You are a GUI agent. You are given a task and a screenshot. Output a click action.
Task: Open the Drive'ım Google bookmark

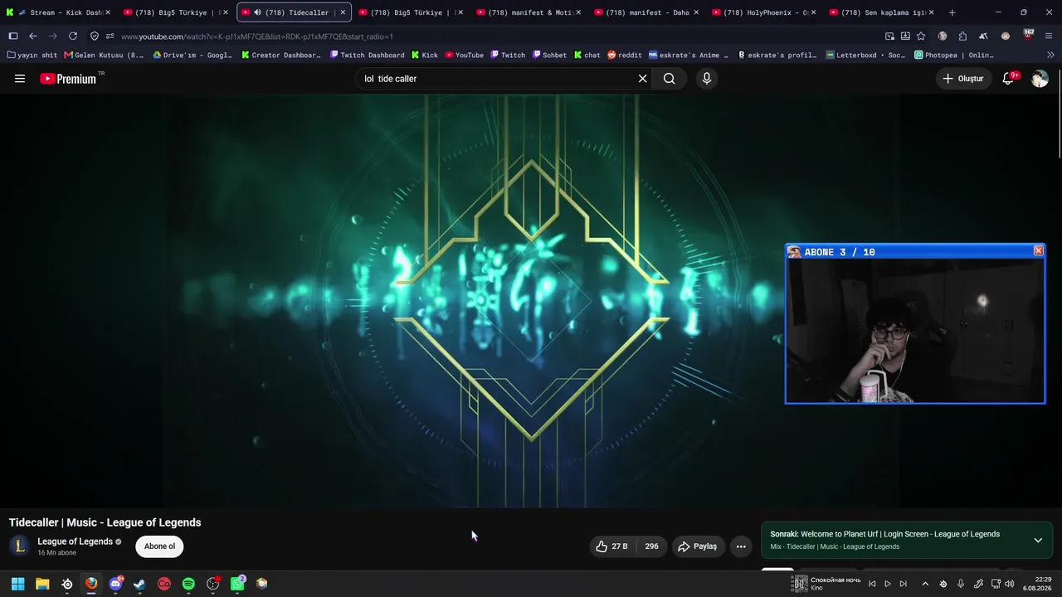point(192,56)
